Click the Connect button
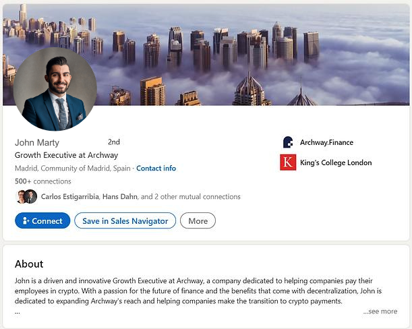412x329 pixels. (42, 220)
